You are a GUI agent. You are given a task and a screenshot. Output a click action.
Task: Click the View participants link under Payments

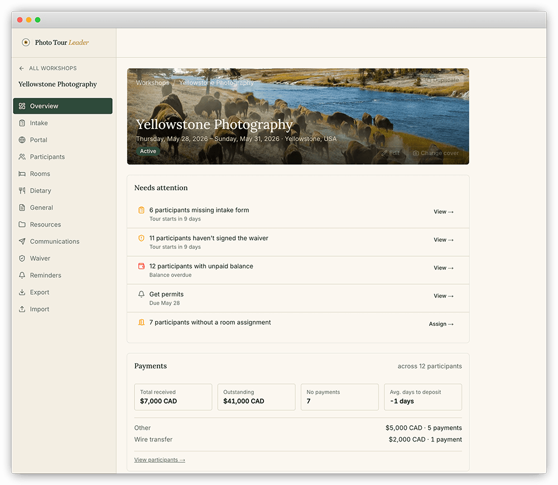[160, 460]
